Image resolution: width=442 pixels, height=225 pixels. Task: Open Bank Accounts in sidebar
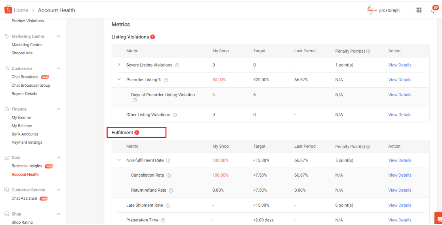[25, 134]
